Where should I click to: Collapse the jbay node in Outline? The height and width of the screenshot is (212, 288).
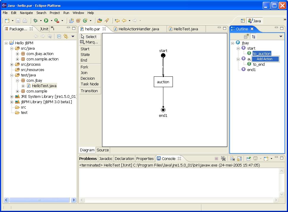point(233,43)
